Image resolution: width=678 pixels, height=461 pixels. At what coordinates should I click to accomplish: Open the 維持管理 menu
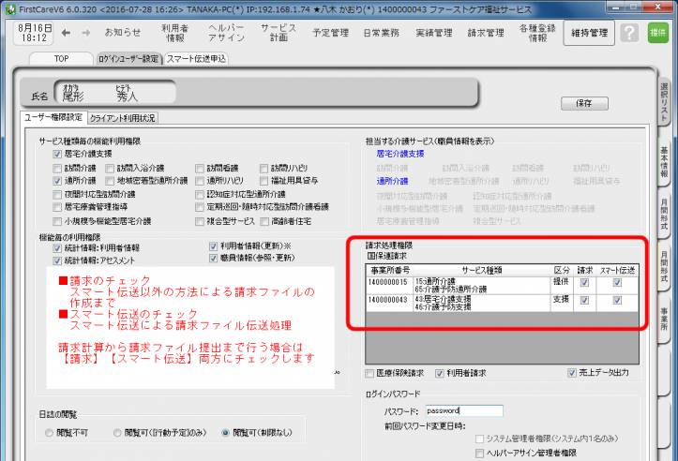pyautogui.click(x=588, y=33)
